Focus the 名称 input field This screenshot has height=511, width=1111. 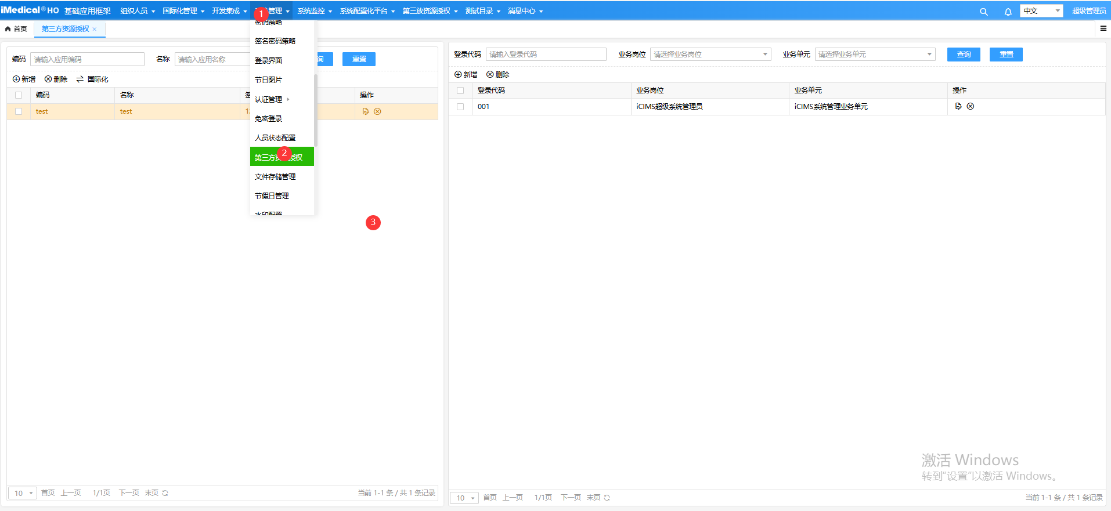tap(212, 59)
